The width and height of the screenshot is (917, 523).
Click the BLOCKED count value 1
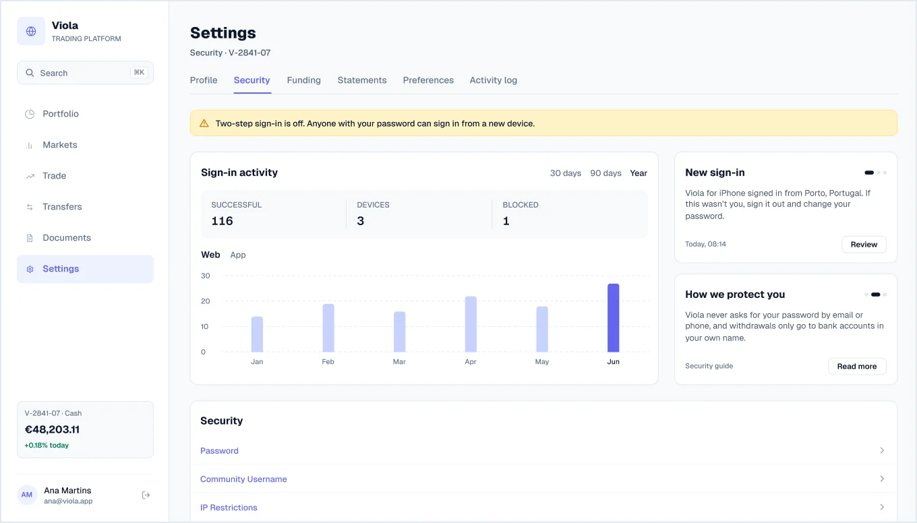pos(506,221)
